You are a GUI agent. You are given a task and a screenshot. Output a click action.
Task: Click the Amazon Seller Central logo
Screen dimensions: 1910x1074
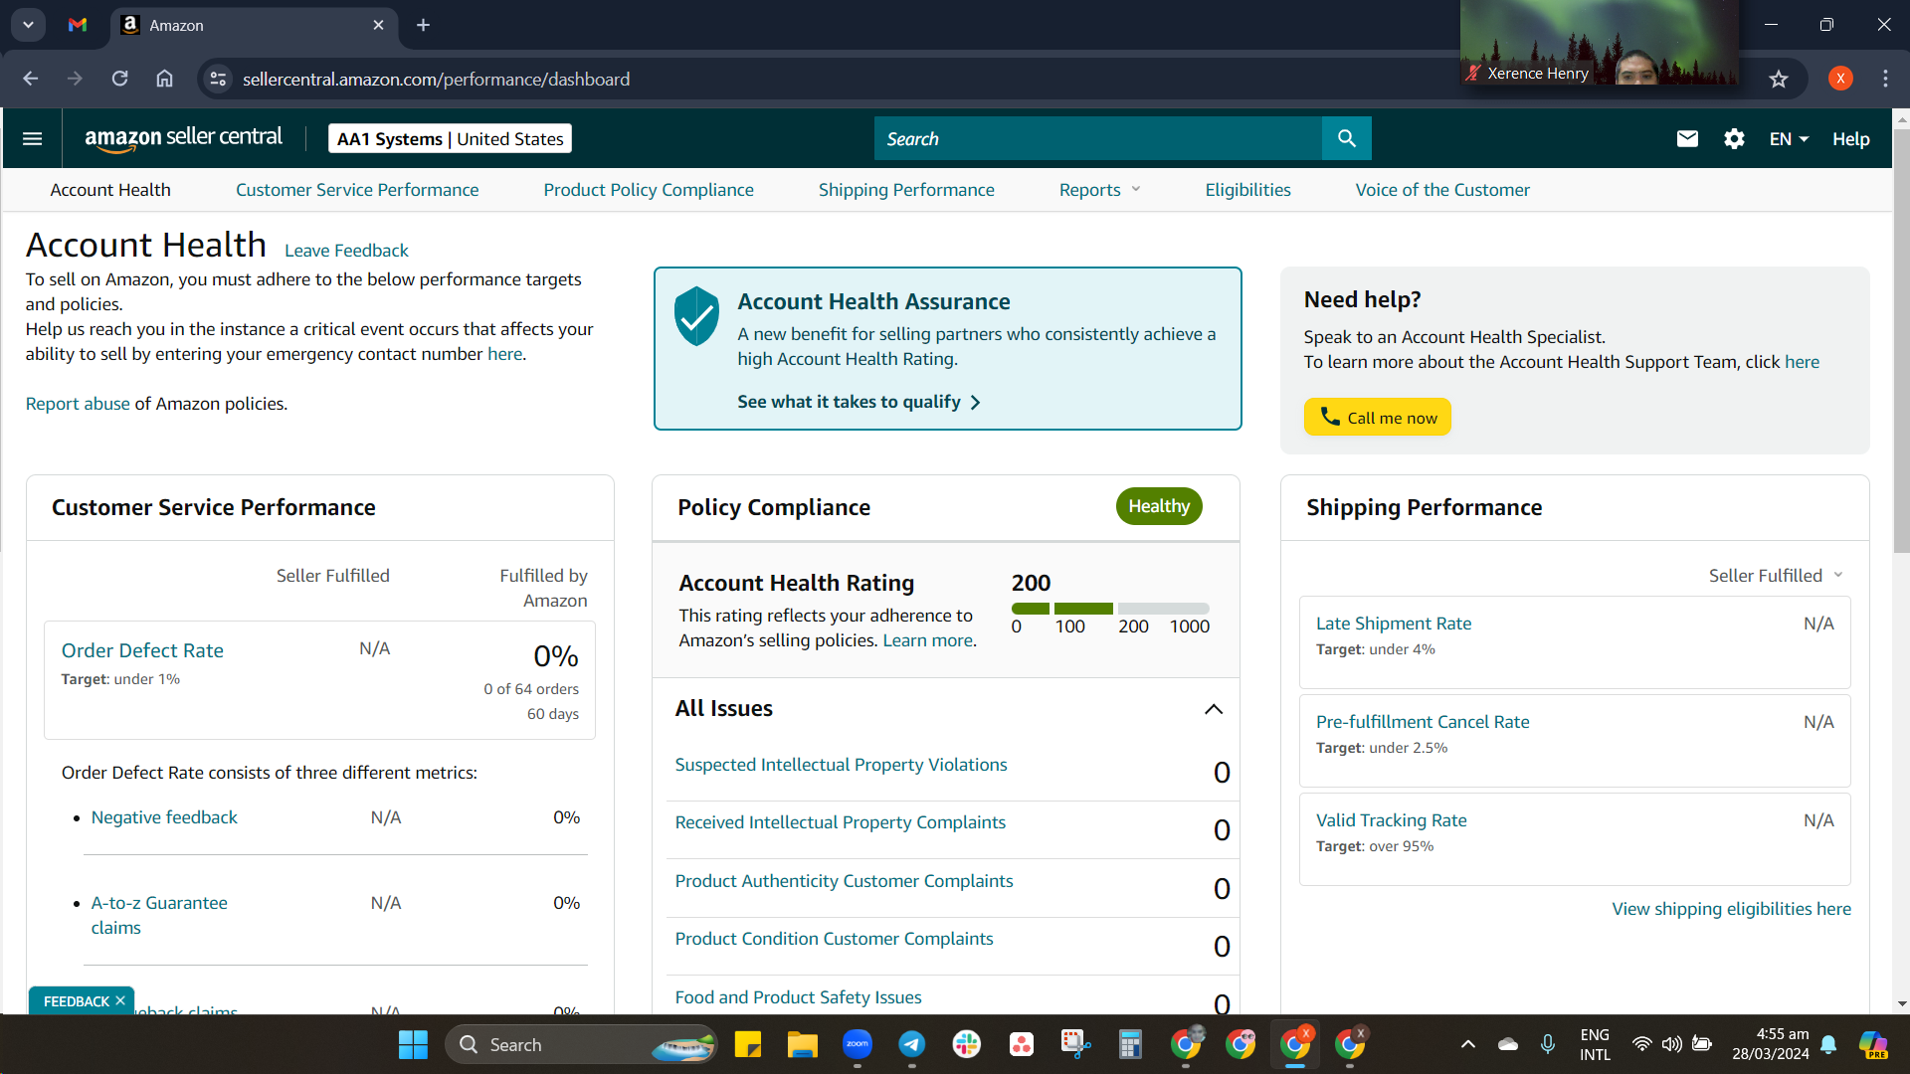(x=183, y=138)
